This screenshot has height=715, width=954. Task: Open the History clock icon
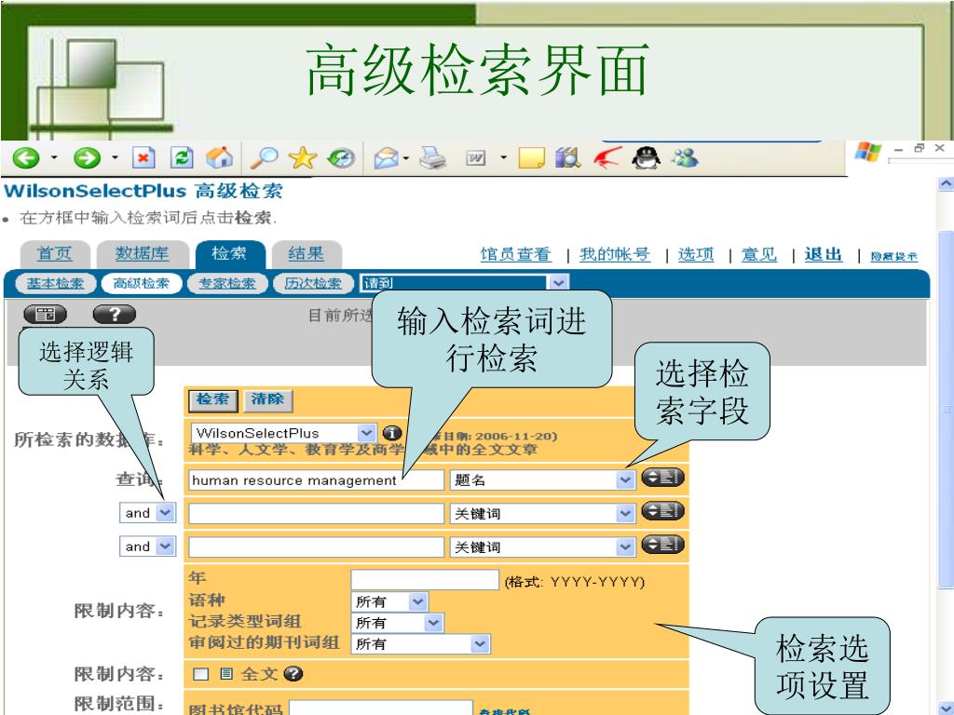point(341,158)
